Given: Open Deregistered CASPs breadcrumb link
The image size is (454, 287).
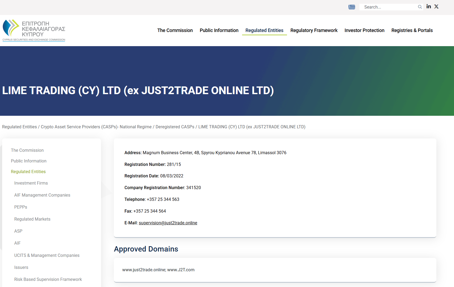Looking at the screenshot, I should coord(175,127).
